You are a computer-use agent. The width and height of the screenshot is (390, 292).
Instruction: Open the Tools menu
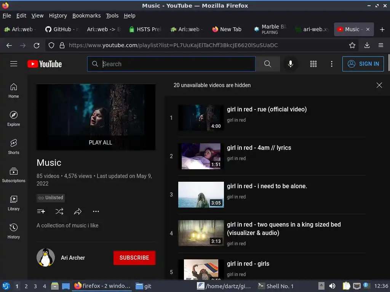coord(112,16)
